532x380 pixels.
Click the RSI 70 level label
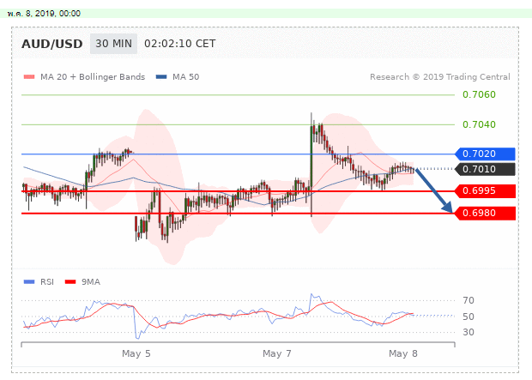point(469,300)
